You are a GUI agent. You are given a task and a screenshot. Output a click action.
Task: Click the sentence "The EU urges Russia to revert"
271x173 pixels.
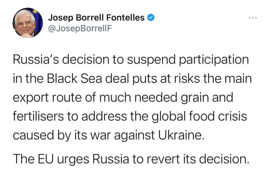[131, 159]
